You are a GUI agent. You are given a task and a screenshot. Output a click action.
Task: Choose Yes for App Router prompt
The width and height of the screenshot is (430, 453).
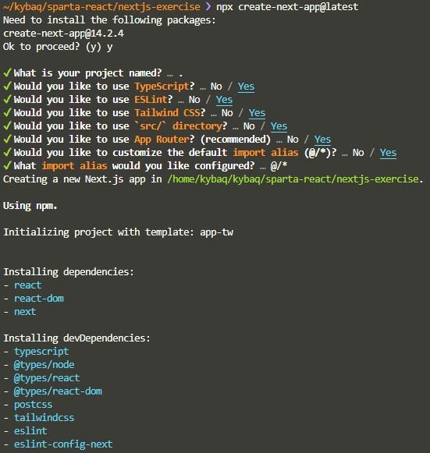(x=322, y=140)
